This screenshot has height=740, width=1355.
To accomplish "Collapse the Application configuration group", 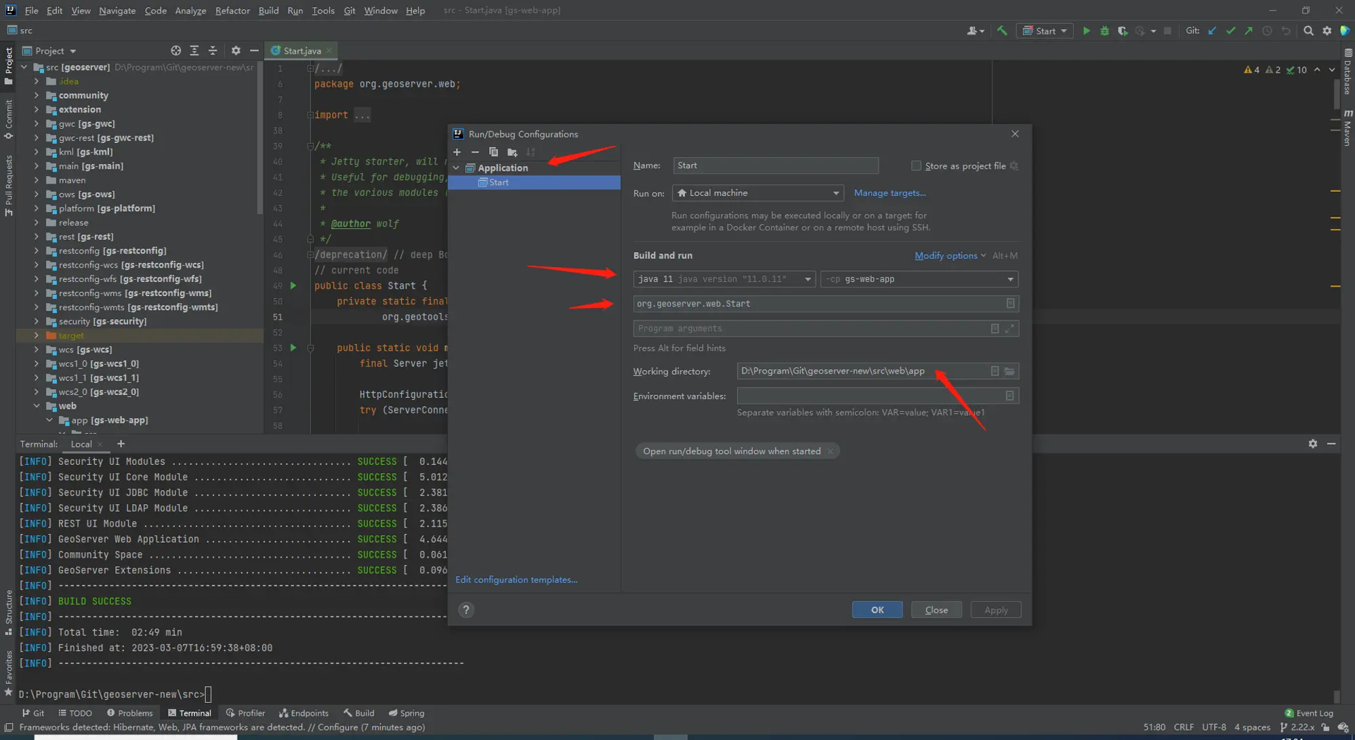I will tap(456, 168).
